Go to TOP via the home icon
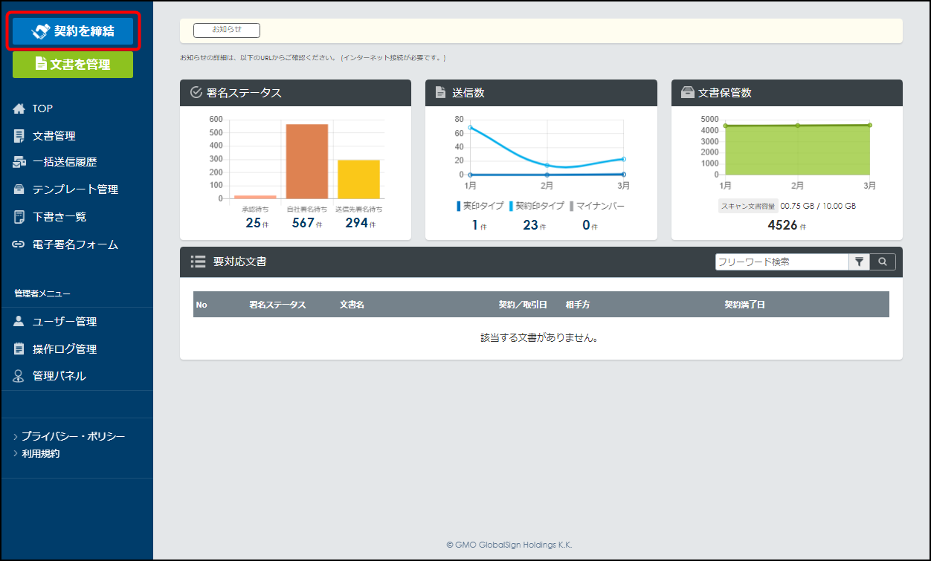 (x=19, y=108)
